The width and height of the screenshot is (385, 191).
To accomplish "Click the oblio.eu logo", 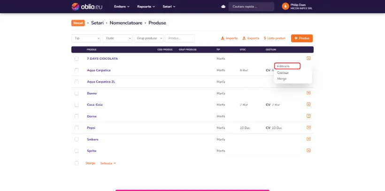I will click(x=87, y=7).
